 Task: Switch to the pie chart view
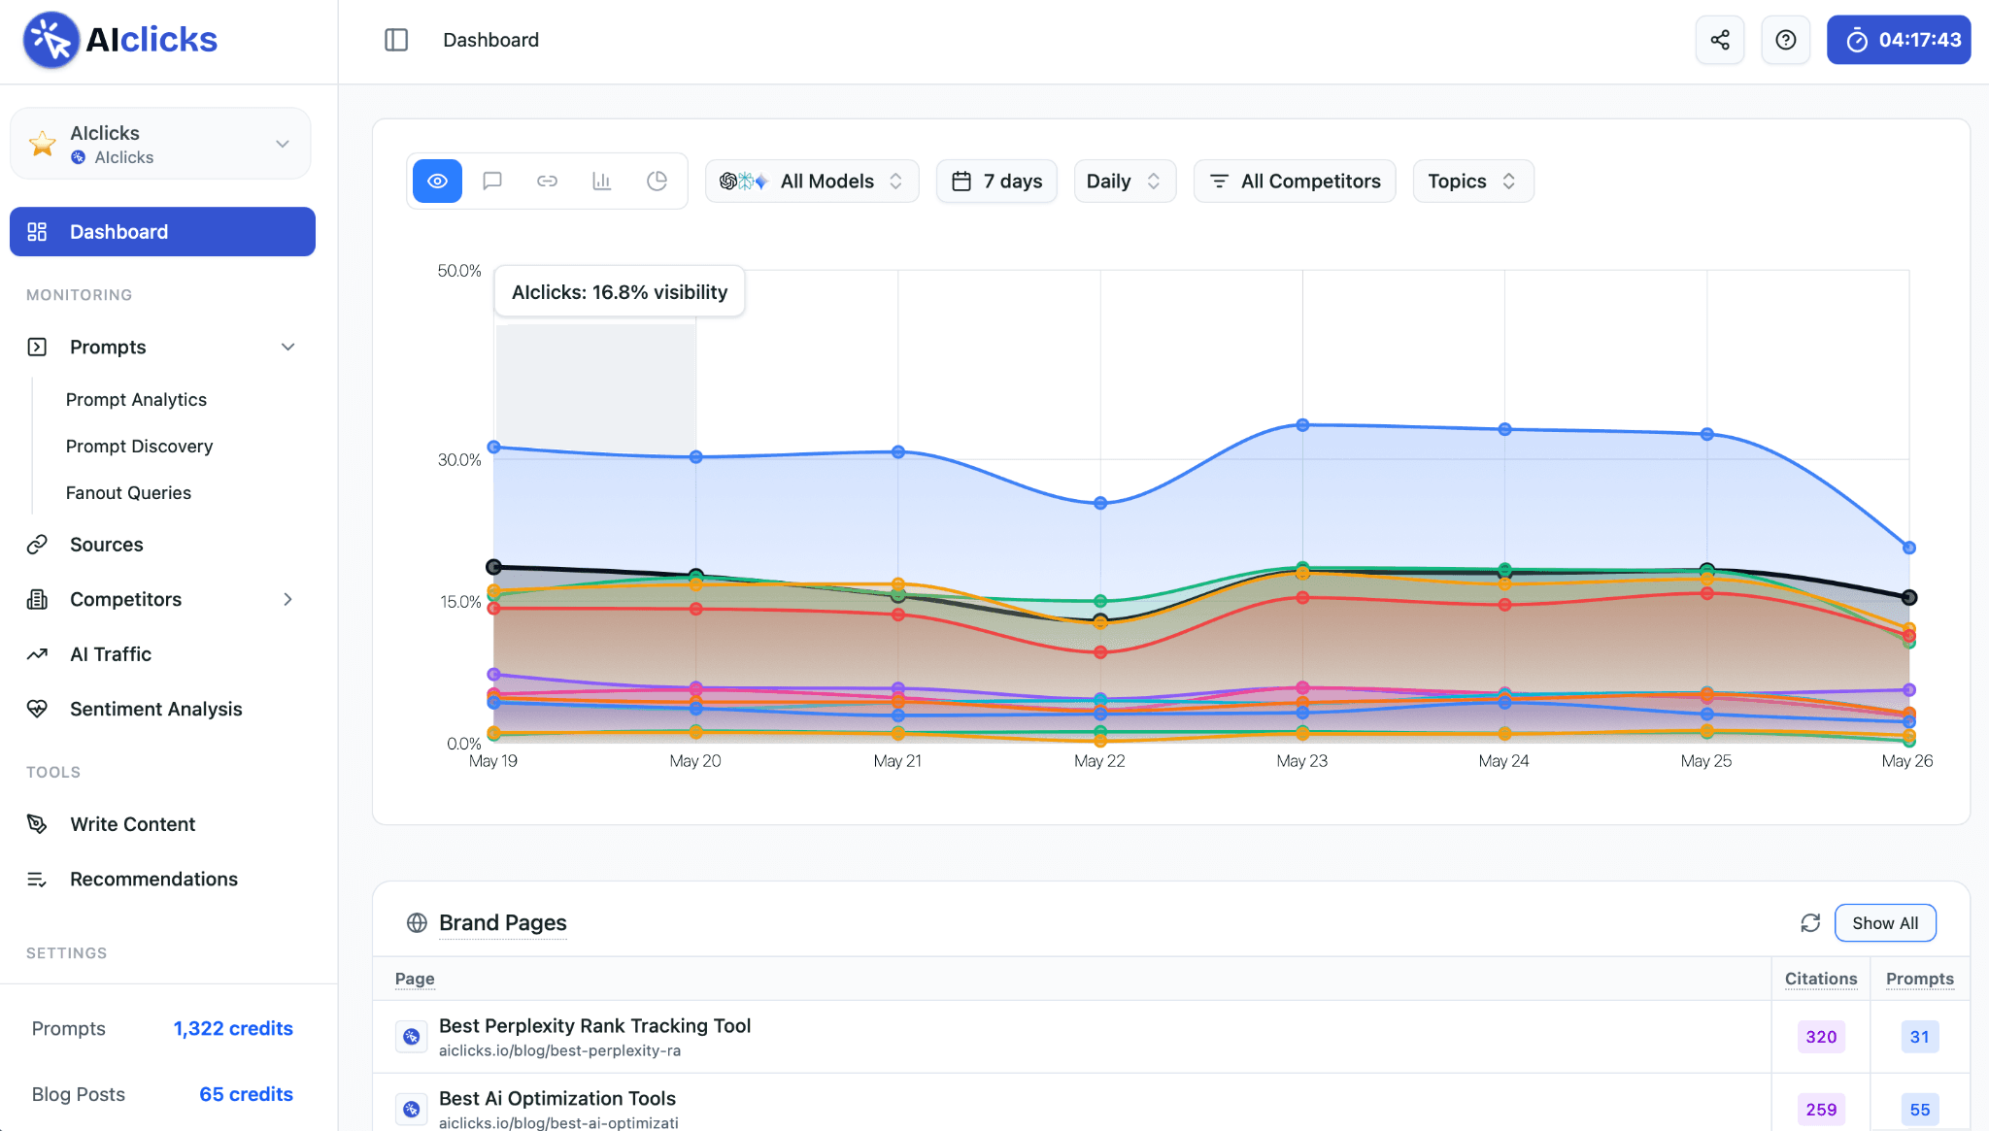(657, 182)
